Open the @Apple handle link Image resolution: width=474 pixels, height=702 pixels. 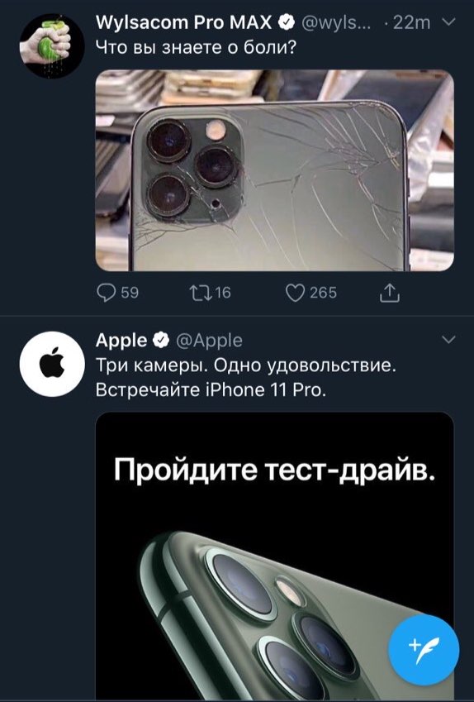point(209,341)
